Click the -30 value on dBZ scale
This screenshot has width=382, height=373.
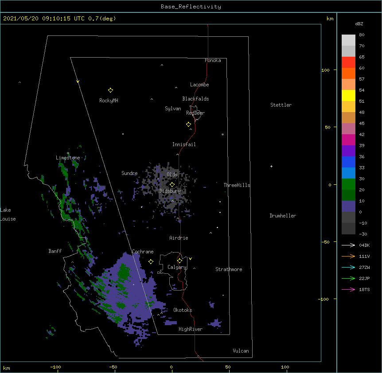(363, 234)
